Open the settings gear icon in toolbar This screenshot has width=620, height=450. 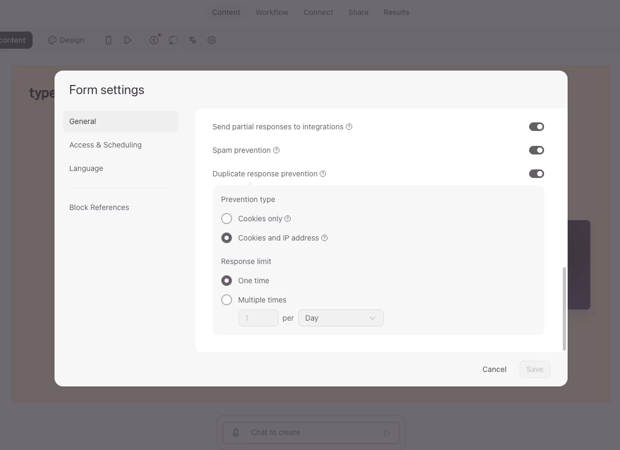tap(212, 40)
